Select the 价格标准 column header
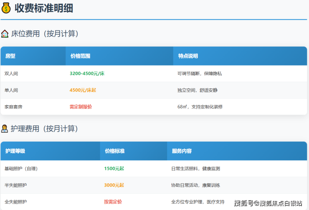Viewport: 309px width, 210px height. 114,151
